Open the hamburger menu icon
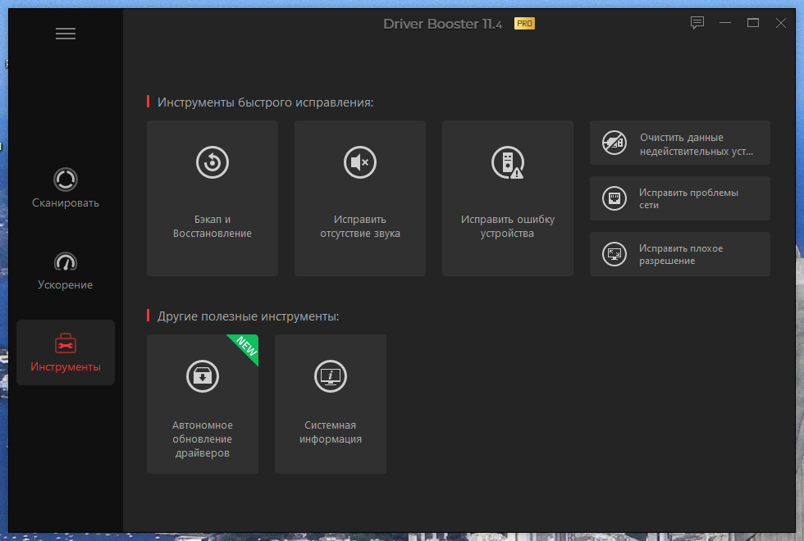The image size is (804, 541). (66, 34)
